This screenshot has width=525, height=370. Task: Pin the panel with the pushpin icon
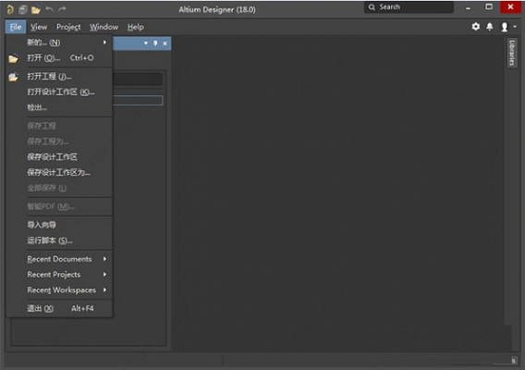155,43
